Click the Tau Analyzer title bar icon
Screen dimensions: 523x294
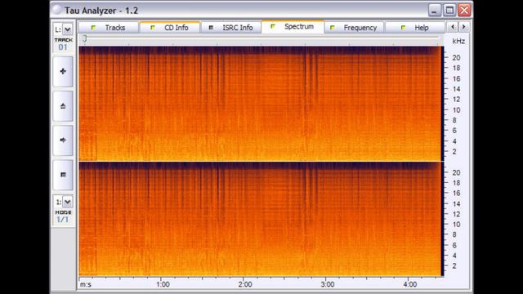pyautogui.click(x=57, y=10)
